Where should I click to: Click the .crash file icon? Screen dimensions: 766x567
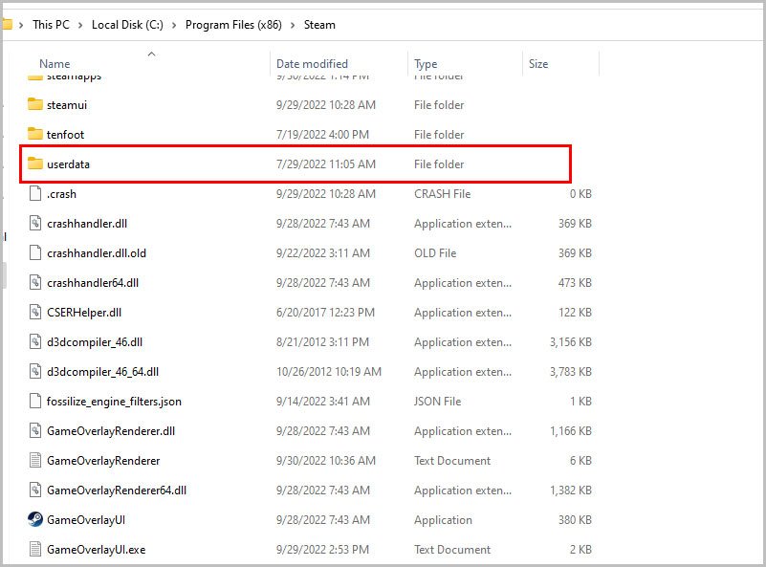[x=35, y=193]
